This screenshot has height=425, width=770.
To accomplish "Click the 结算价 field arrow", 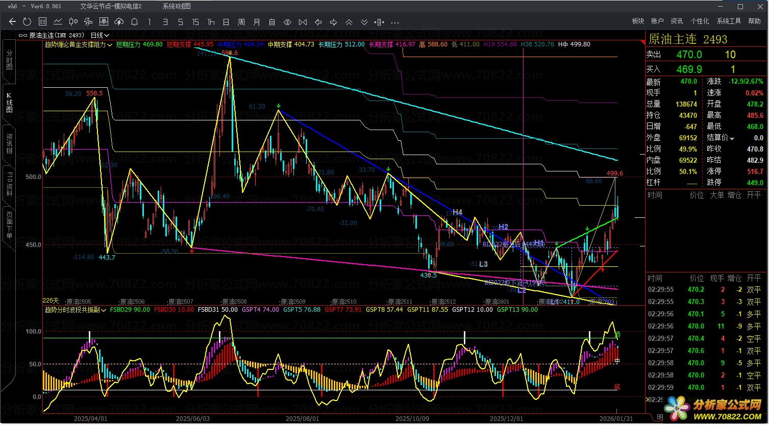I will point(732,138).
